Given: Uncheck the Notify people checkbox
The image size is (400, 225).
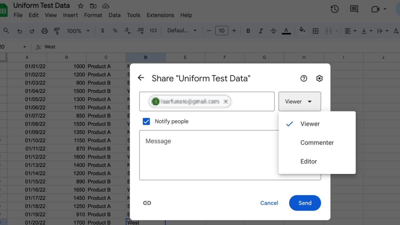Looking at the screenshot, I should click(146, 121).
